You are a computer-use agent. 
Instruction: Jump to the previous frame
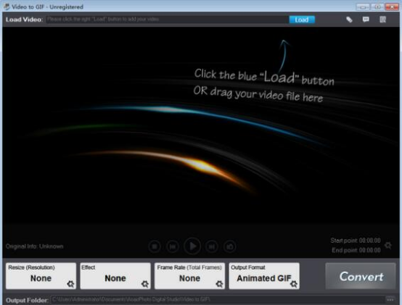point(173,246)
